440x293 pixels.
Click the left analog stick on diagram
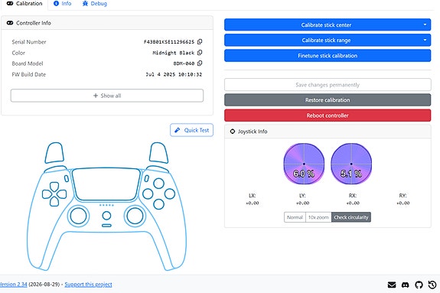tap(78, 216)
